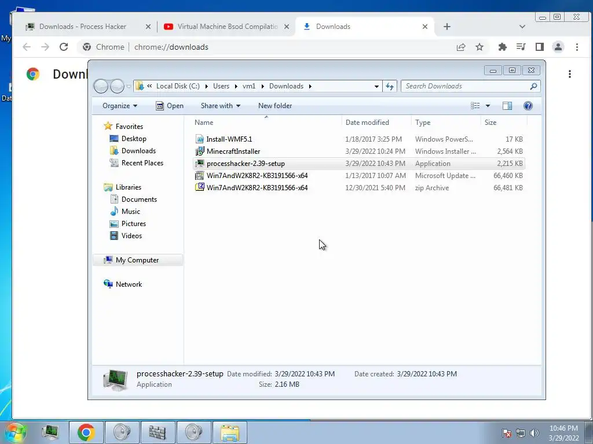Bookmark this Chrome page with star
This screenshot has height=444, width=593.
click(x=479, y=47)
